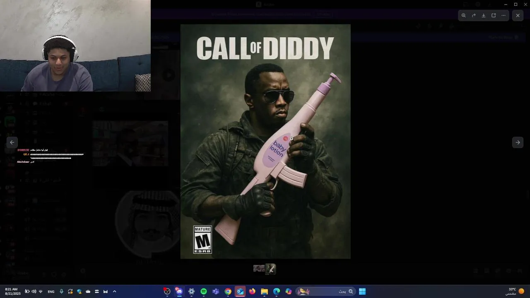Open Firefox from the taskbar
Viewport: 530px width, 298px height.
(x=252, y=291)
